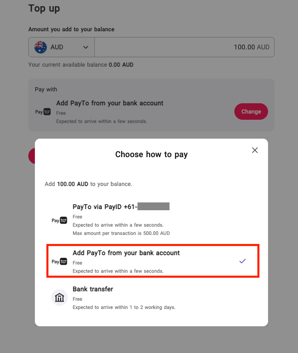298x353 pixels.
Task: Click Expected to arrive 1 to 2 working days
Action: click(x=124, y=307)
